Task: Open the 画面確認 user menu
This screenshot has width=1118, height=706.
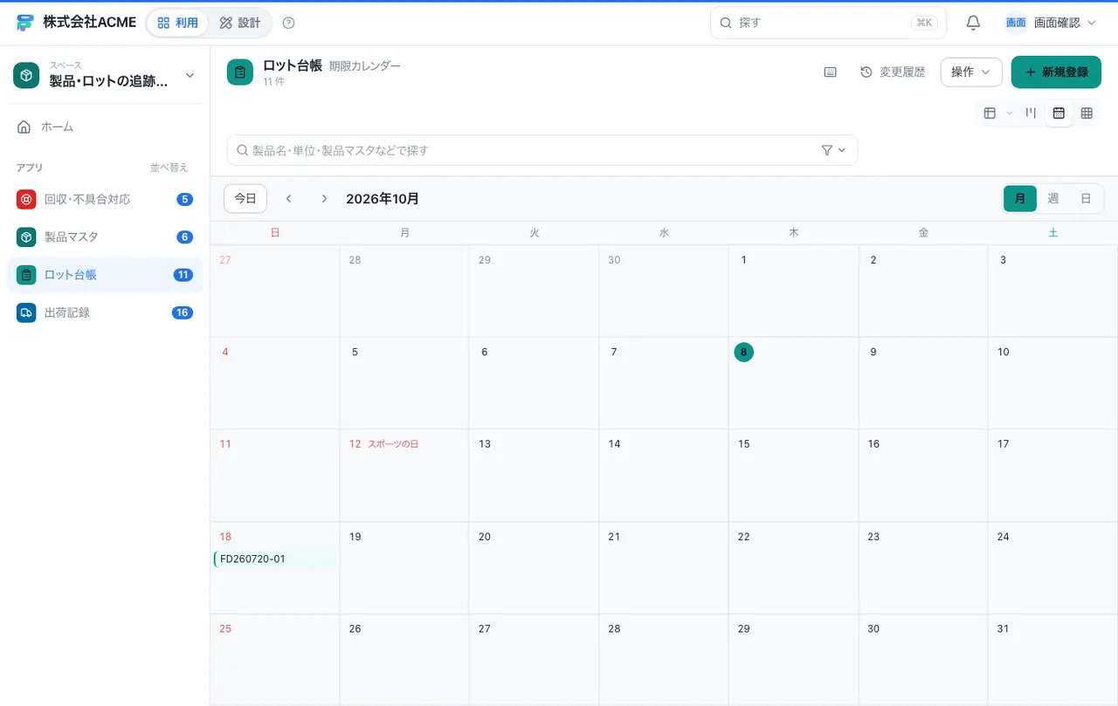Action: [1051, 23]
